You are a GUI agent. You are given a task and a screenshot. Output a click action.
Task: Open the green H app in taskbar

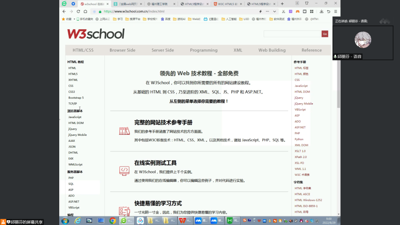point(232,221)
